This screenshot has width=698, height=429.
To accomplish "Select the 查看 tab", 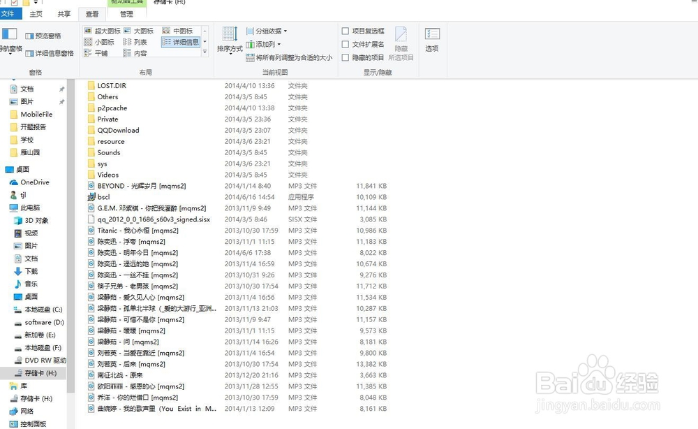I will point(92,14).
